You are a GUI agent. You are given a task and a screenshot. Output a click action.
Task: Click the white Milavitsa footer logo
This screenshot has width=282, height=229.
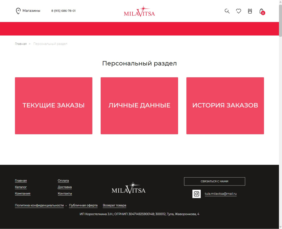point(129,188)
